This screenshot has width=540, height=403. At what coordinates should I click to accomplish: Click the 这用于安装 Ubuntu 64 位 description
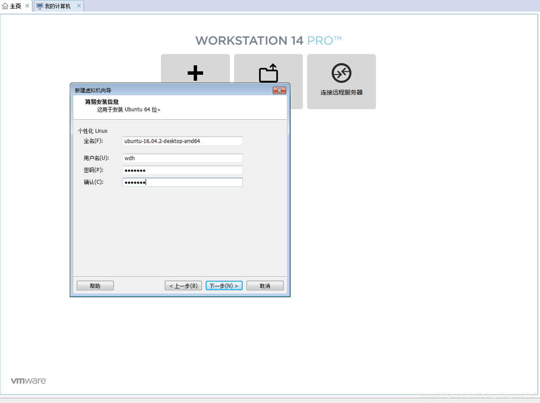(x=129, y=109)
